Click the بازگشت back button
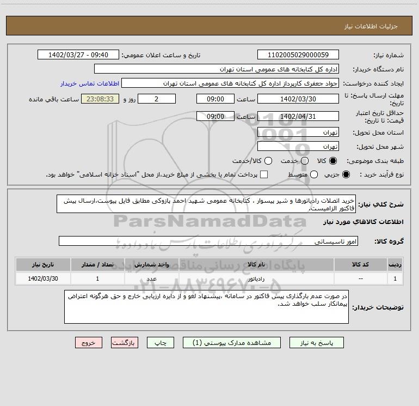Image resolution: width=419 pixels, height=406 pixels. 125,343
